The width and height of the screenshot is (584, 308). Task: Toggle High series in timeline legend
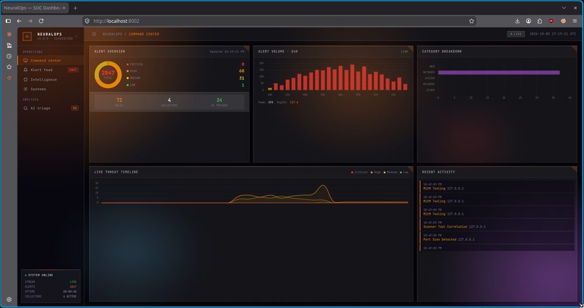[376, 172]
